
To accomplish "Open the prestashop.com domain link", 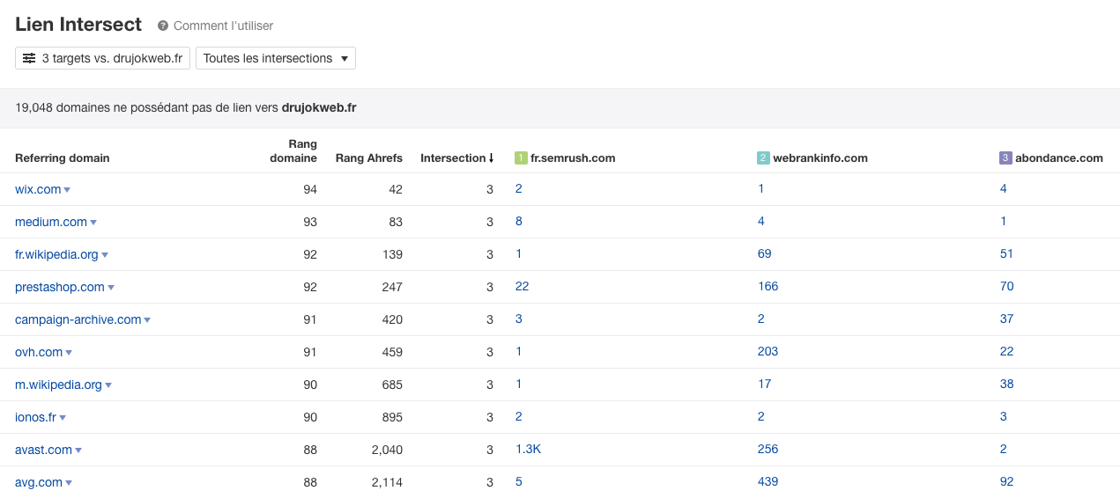I will [x=60, y=287].
